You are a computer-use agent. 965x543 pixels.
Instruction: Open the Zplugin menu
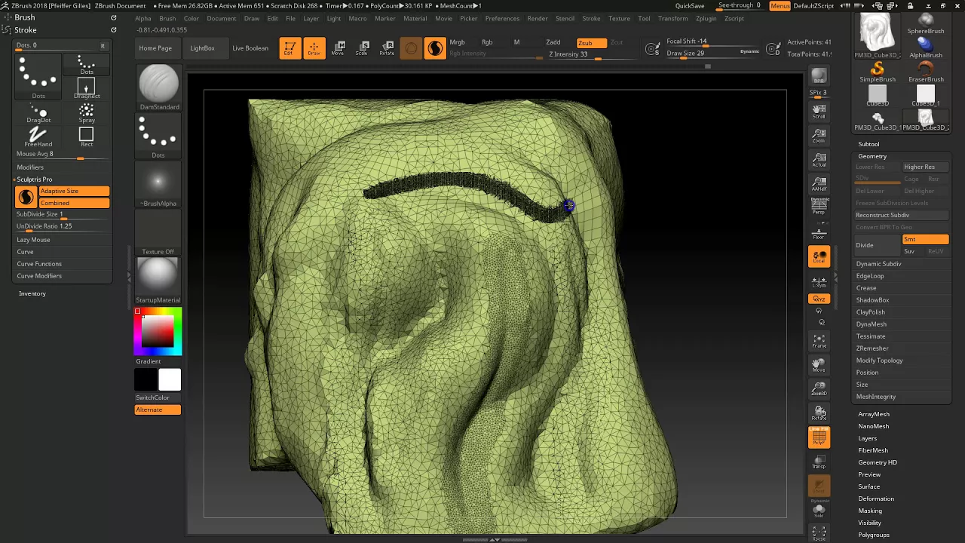click(706, 18)
